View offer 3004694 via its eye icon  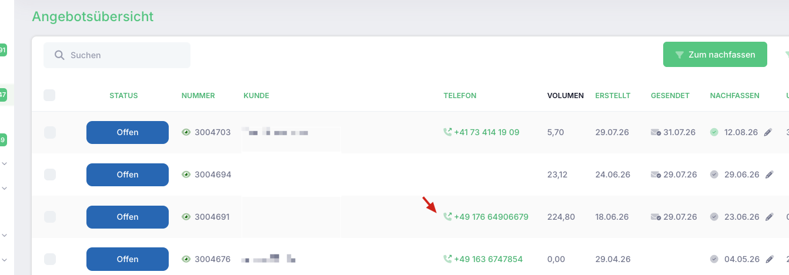point(186,175)
